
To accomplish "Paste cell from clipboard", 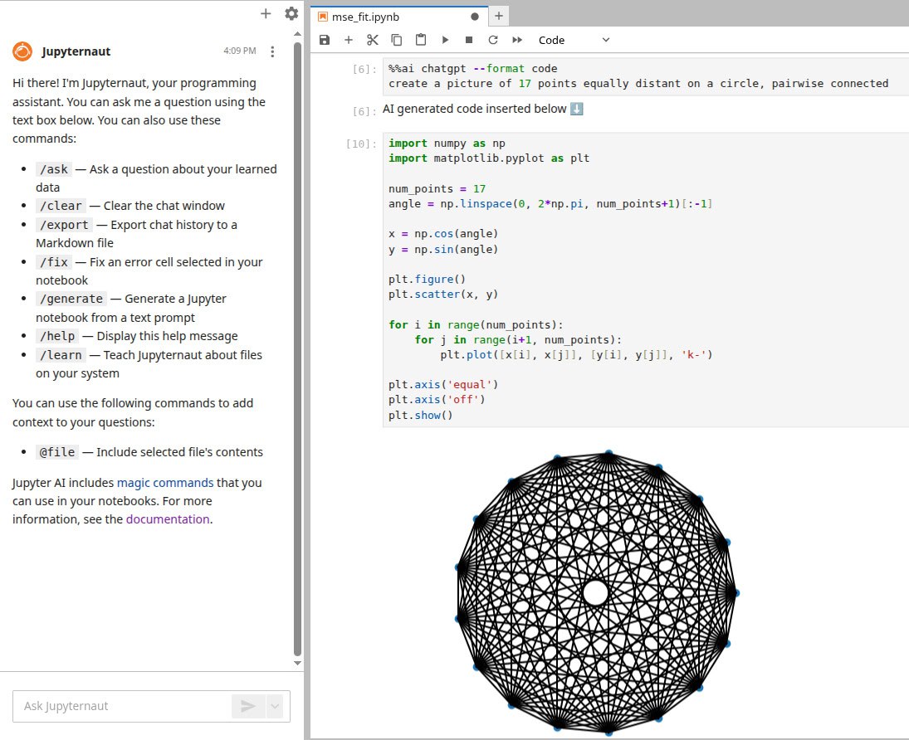I will pos(421,40).
